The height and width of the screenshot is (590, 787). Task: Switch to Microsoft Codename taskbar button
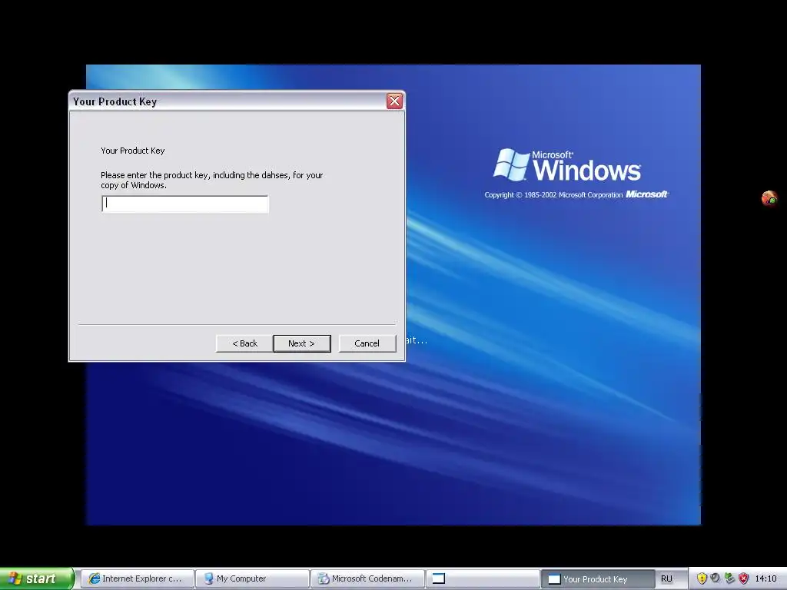pyautogui.click(x=367, y=578)
